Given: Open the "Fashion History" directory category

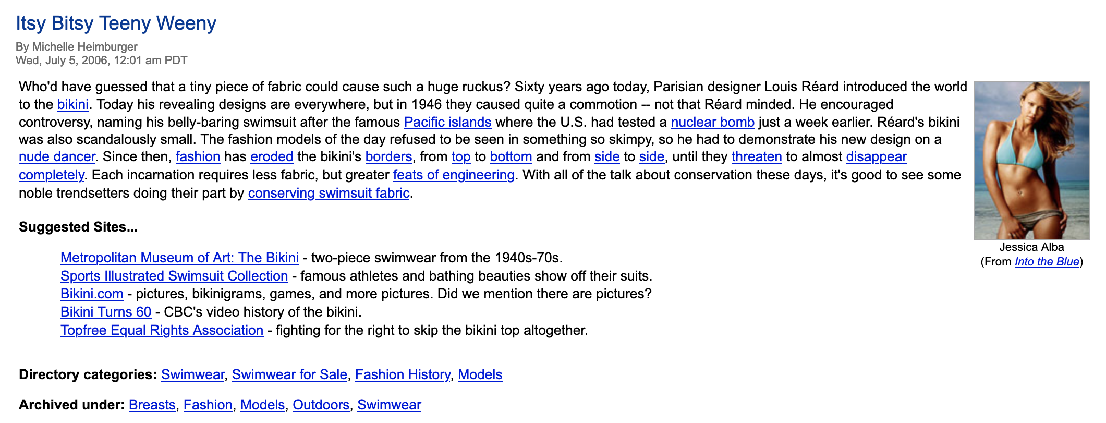Looking at the screenshot, I should click(403, 374).
